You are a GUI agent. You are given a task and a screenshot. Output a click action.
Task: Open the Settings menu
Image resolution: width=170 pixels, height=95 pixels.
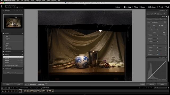[x=38, y=1]
